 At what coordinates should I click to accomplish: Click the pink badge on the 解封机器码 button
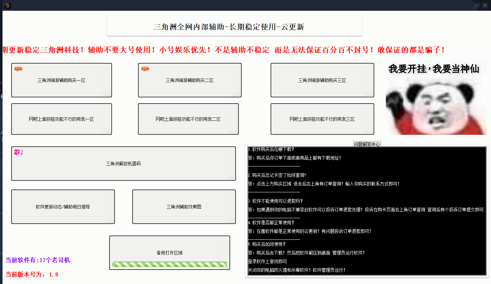click(18, 152)
